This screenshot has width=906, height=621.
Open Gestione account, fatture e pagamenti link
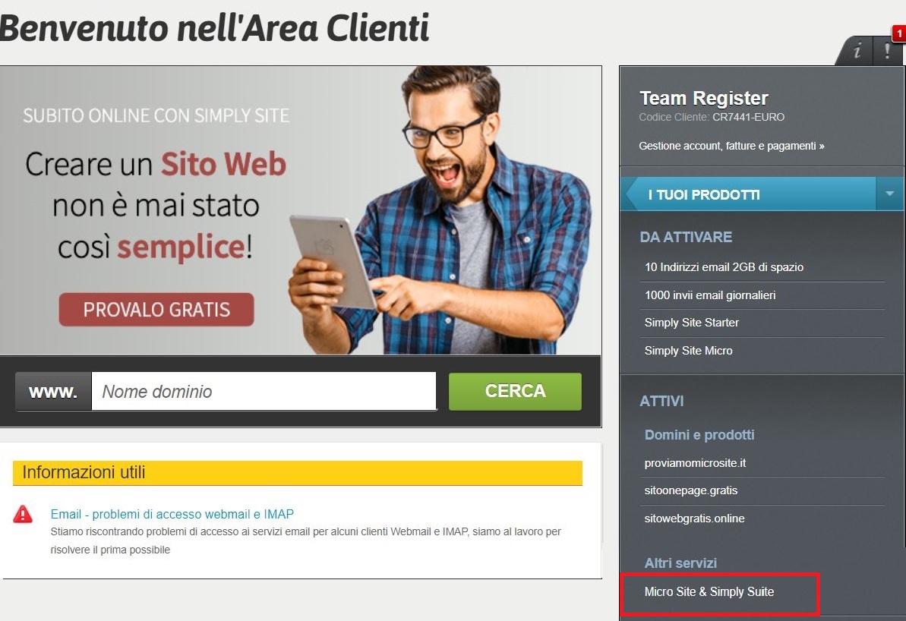[731, 147]
